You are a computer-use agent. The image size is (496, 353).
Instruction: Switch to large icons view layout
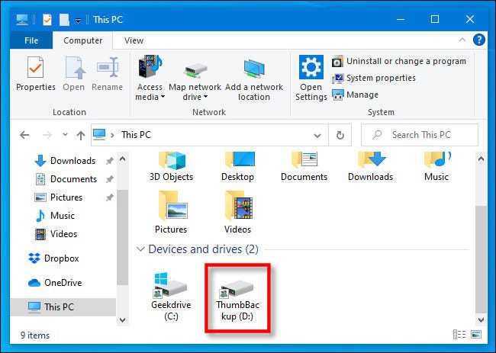476,335
